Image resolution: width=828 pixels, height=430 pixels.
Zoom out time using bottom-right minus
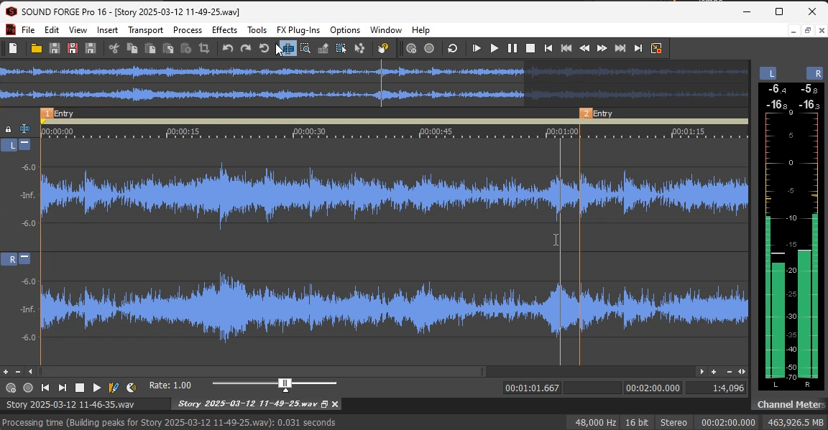730,372
